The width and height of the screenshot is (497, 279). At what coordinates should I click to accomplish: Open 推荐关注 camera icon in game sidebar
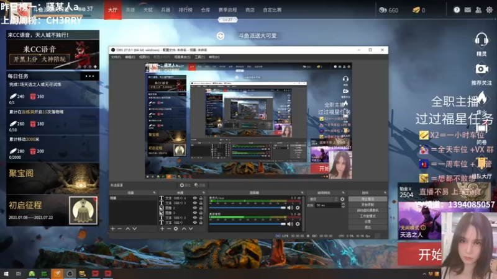tap(481, 69)
